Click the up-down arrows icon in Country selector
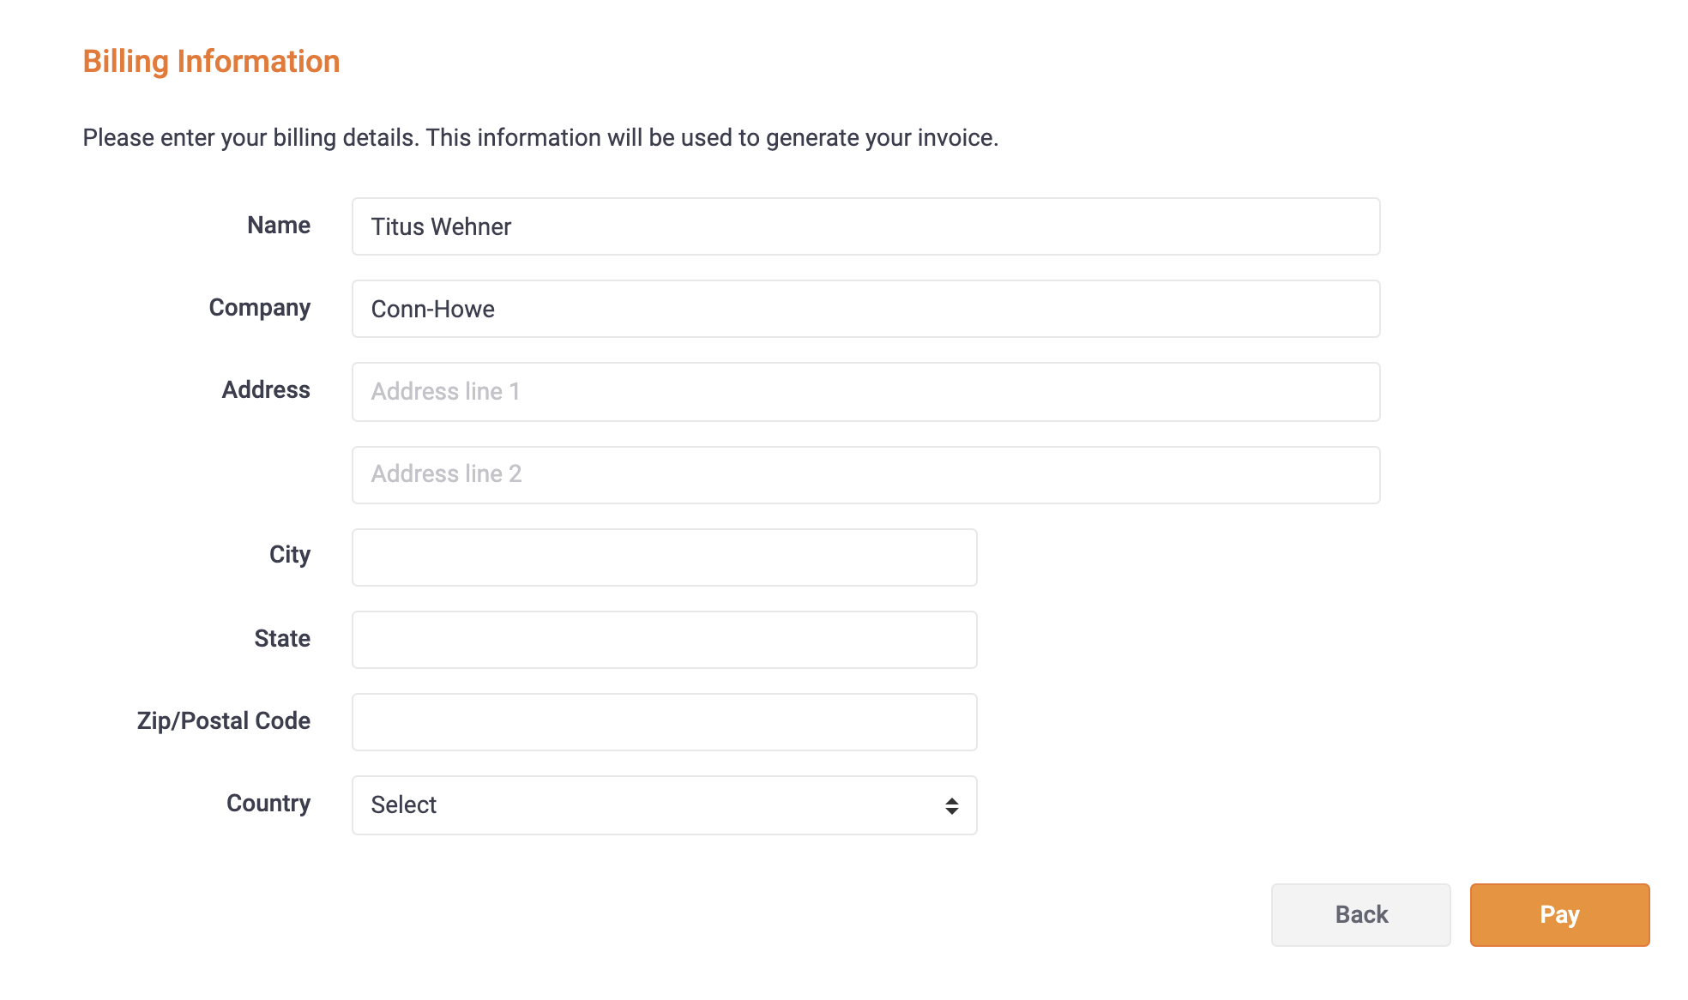Screen dimensions: 1688x1000 951,805
